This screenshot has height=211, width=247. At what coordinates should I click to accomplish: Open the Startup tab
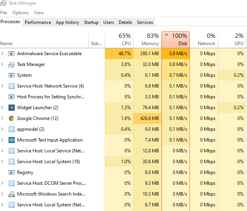(x=91, y=22)
